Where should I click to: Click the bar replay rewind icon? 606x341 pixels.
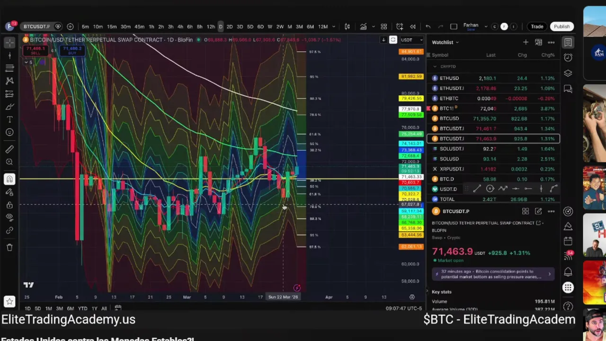point(413,27)
